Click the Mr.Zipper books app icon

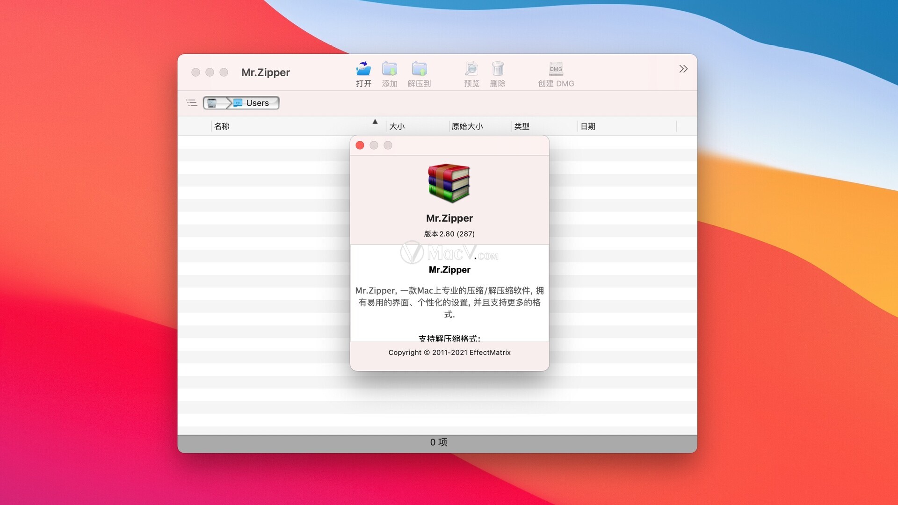pos(449,183)
